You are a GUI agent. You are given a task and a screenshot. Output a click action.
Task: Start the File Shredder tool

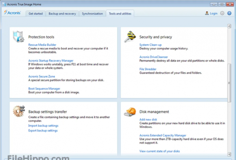coord(147,69)
